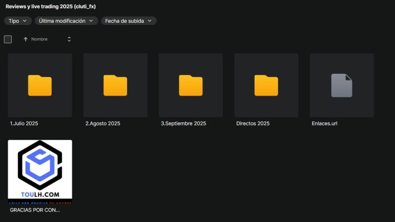
Task: Sort by the Nombre column header
Action: [x=39, y=39]
